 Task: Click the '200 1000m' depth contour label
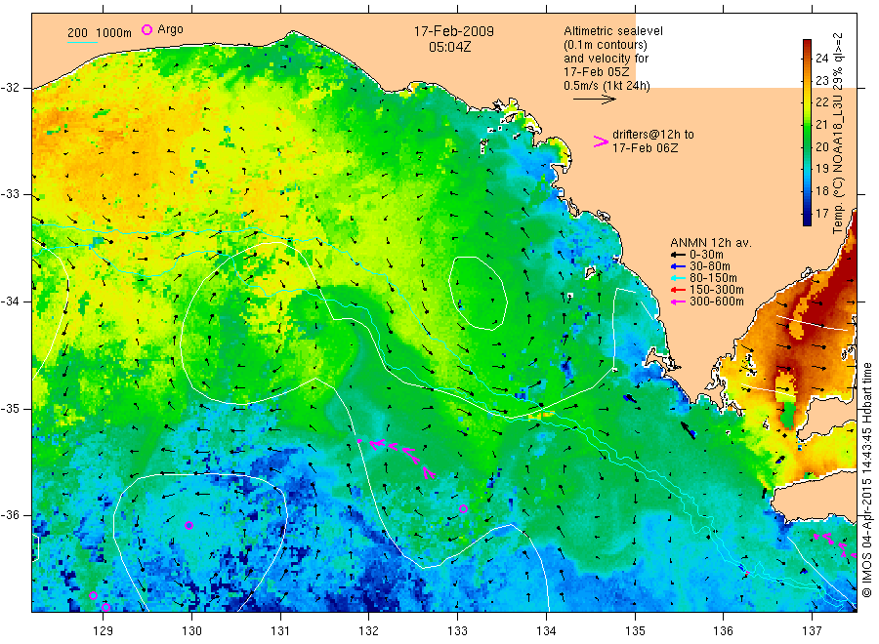(x=100, y=33)
